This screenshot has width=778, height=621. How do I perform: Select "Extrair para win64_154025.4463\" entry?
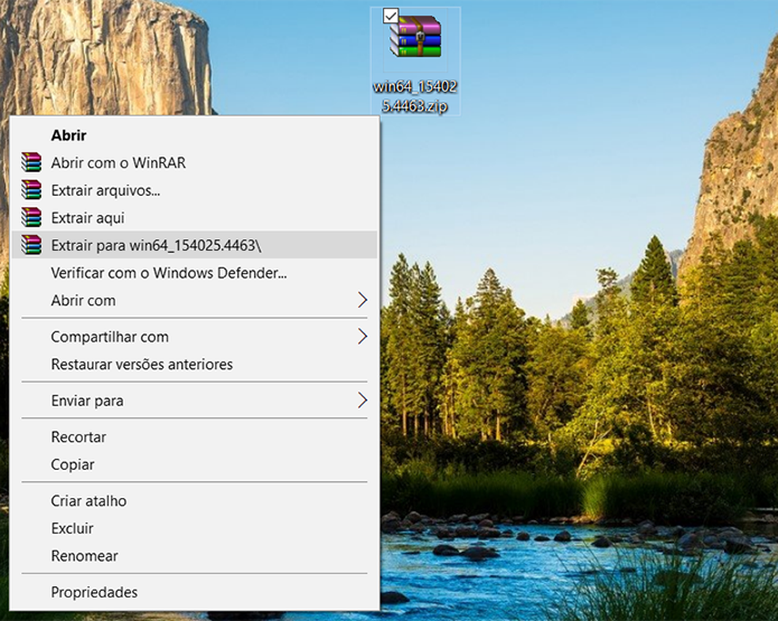click(194, 245)
